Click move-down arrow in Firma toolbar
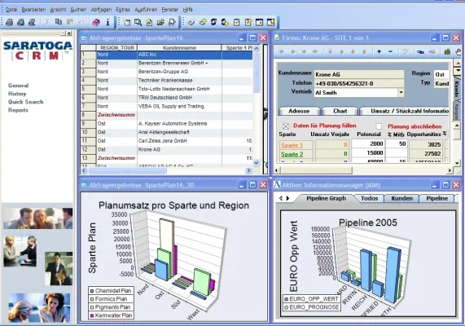The width and height of the screenshot is (465, 326). [353, 51]
